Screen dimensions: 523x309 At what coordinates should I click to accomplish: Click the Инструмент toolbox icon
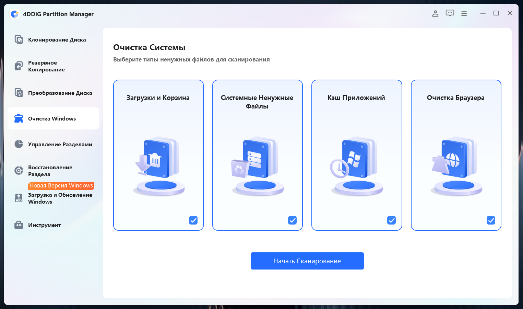pos(19,225)
